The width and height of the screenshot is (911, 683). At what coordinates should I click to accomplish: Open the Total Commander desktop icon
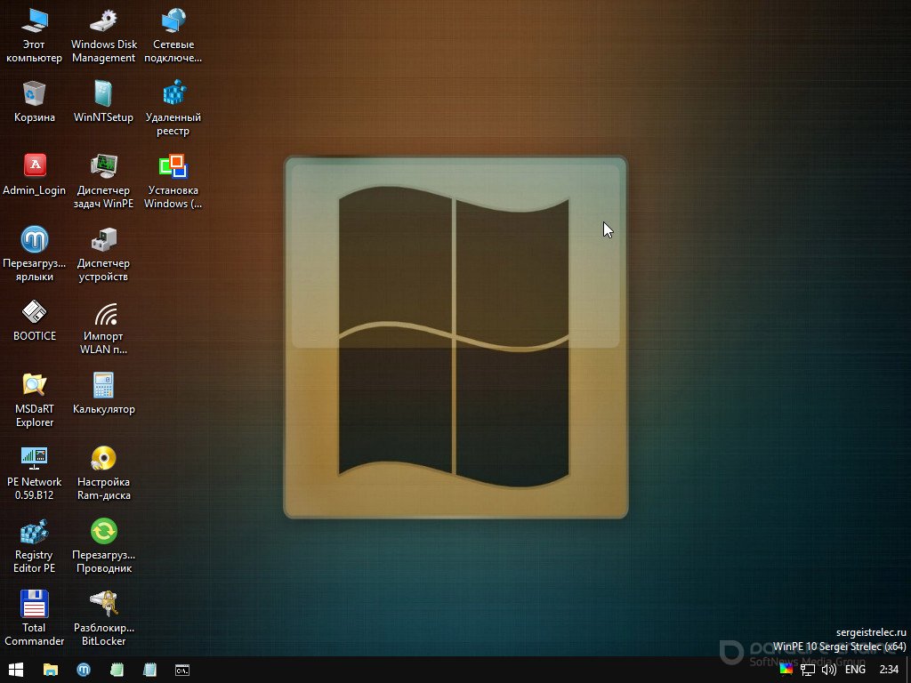[34, 606]
